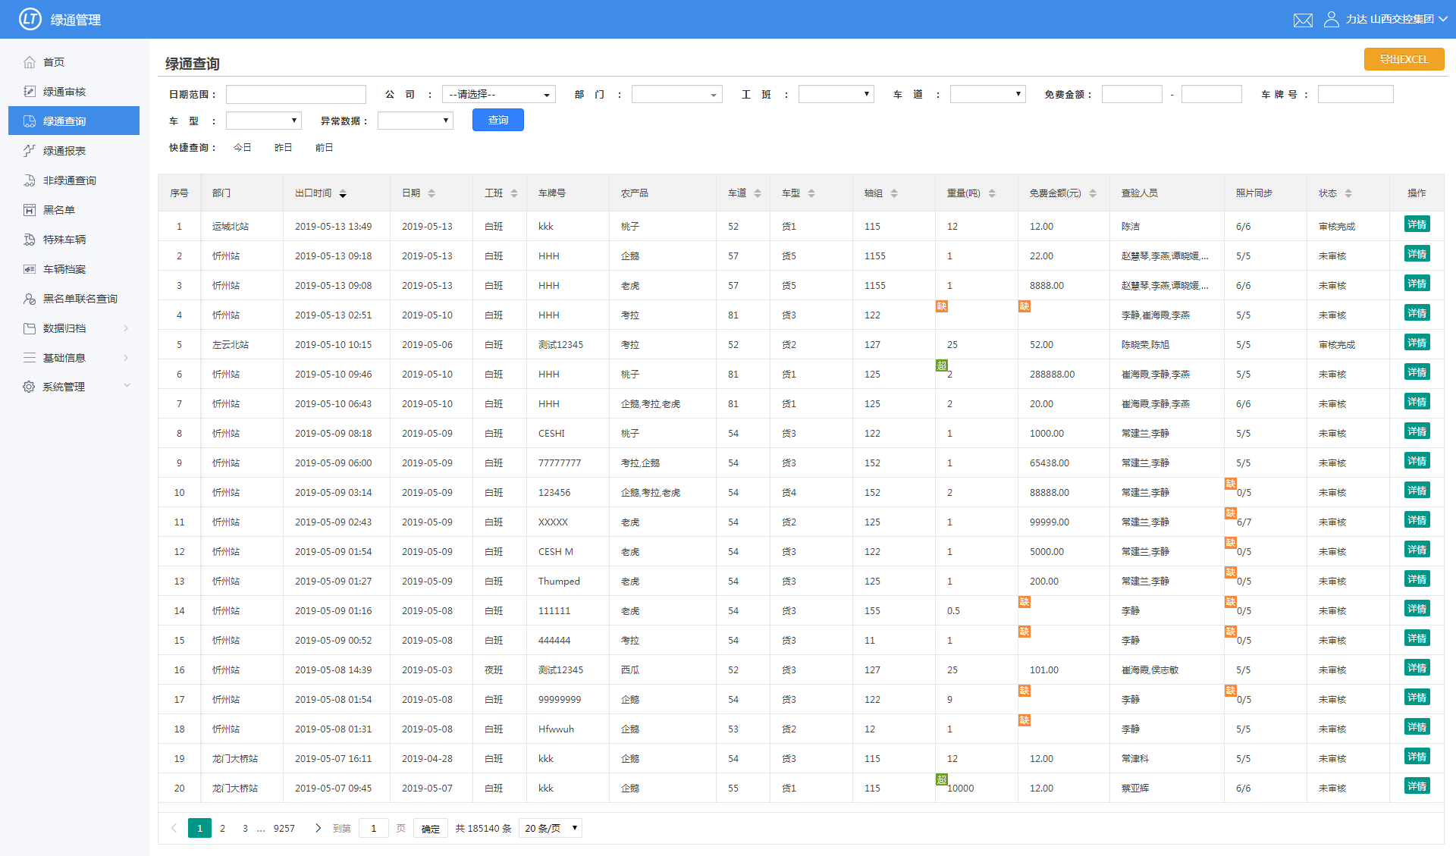1456x856 pixels.
Task: Click the 首页 home icon in sidebar
Action: pyautogui.click(x=30, y=62)
